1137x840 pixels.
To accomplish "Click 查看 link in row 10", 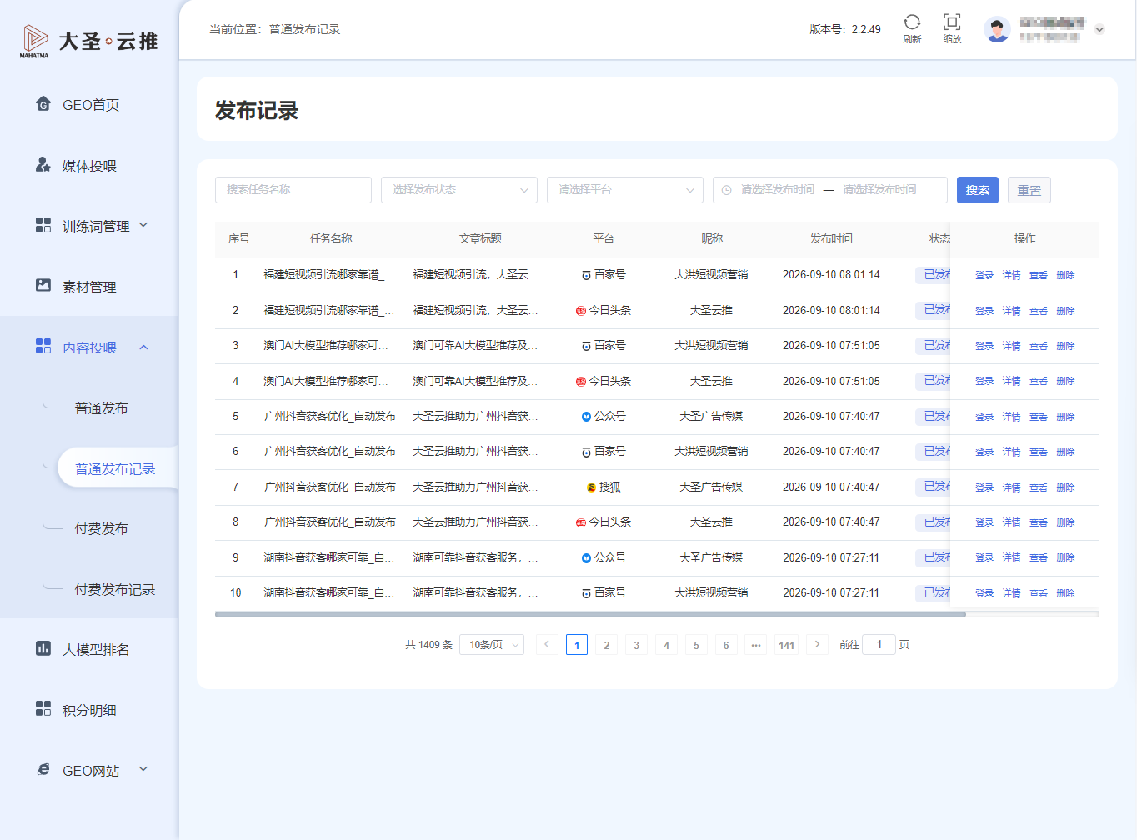I will [1039, 593].
